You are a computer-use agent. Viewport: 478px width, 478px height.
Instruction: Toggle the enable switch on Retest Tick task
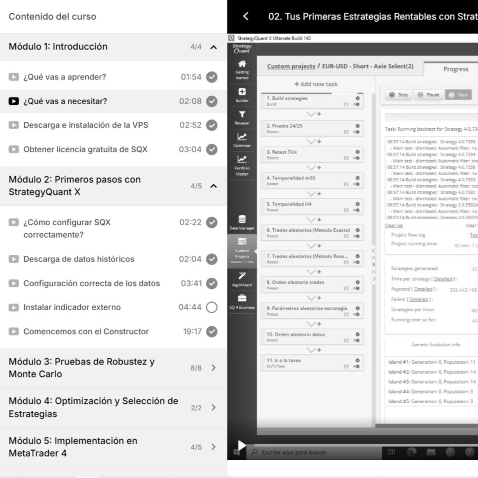pos(357,158)
